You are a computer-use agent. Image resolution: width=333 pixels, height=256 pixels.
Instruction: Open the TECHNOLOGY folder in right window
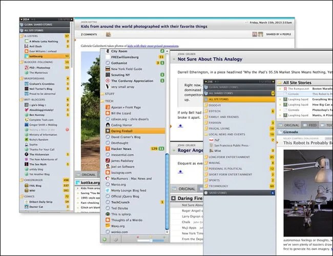pos(239,186)
